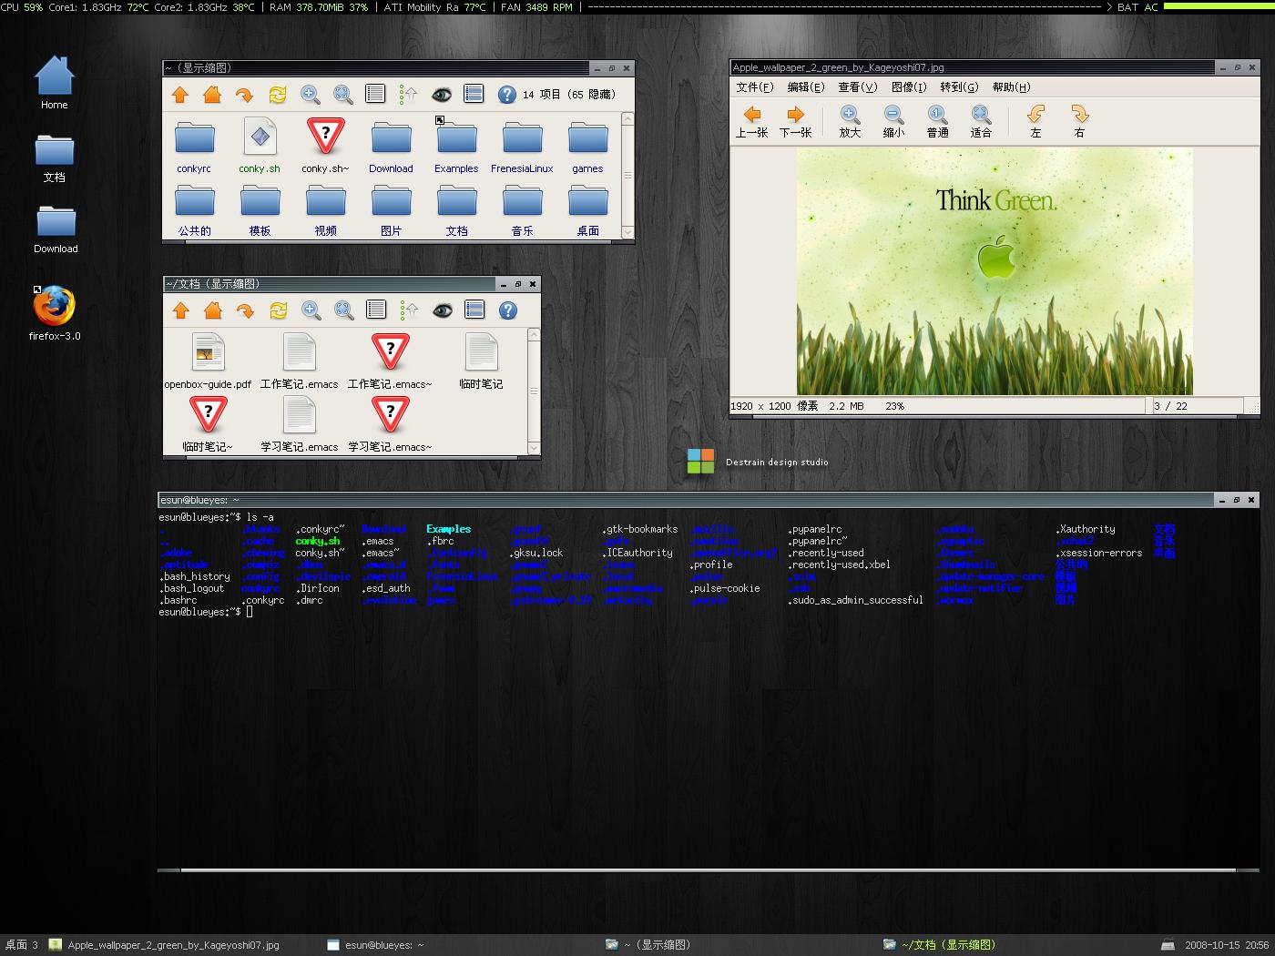Open the 帮助(H) menu in image viewer
The image size is (1275, 956).
pos(1012,87)
